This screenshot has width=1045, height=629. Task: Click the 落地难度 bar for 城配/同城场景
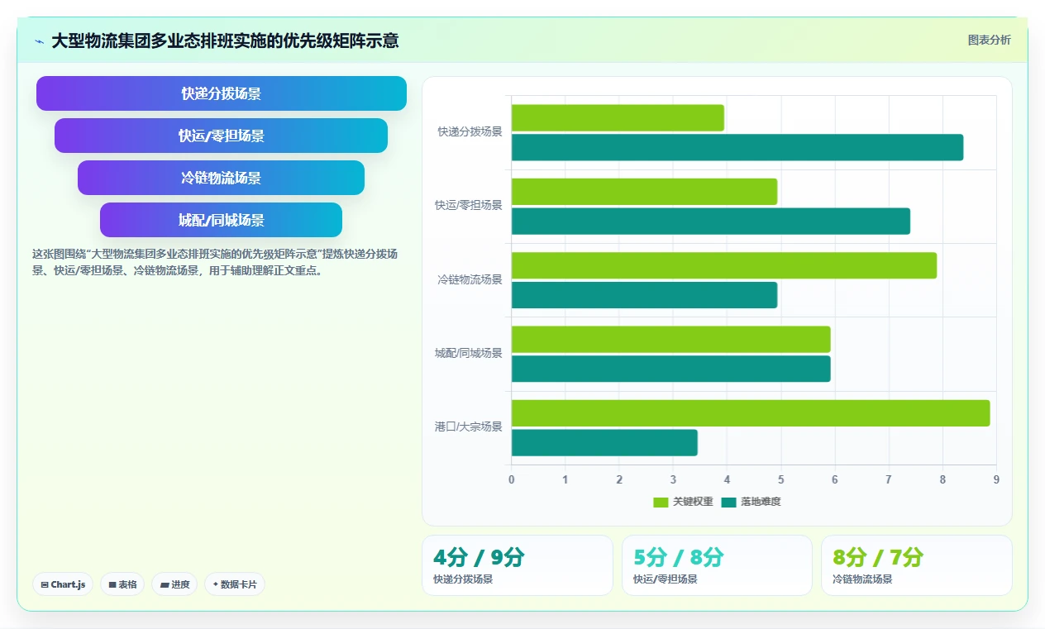click(x=671, y=369)
